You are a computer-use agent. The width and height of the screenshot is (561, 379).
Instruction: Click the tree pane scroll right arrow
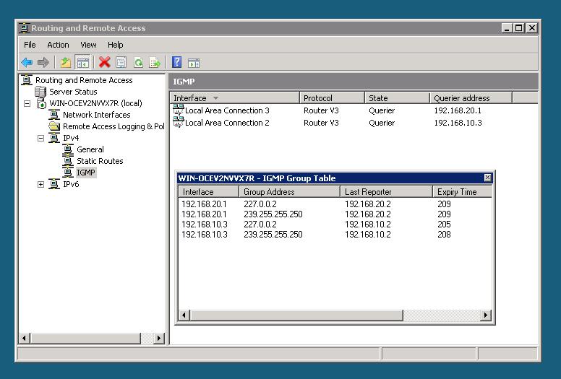(x=159, y=338)
